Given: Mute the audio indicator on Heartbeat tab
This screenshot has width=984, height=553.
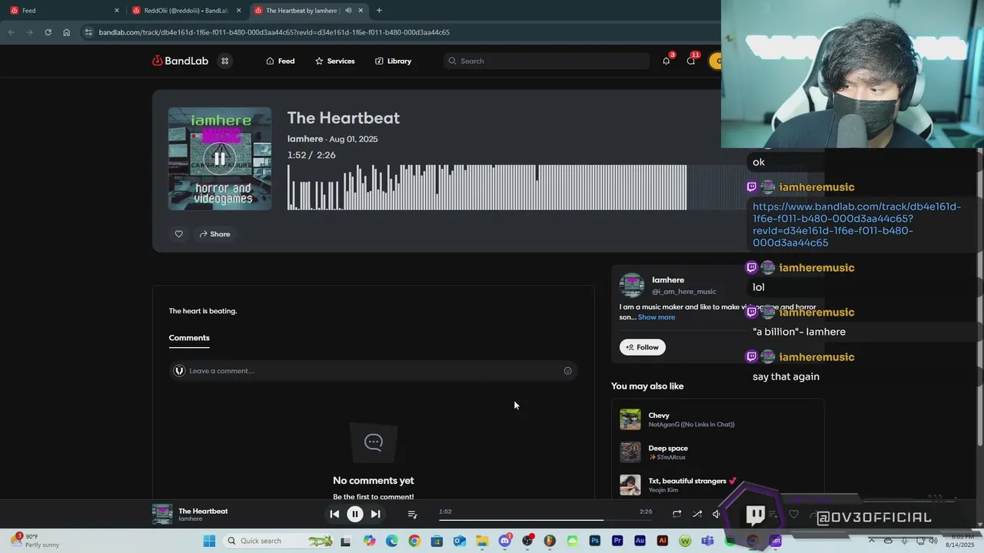Looking at the screenshot, I should (348, 10).
